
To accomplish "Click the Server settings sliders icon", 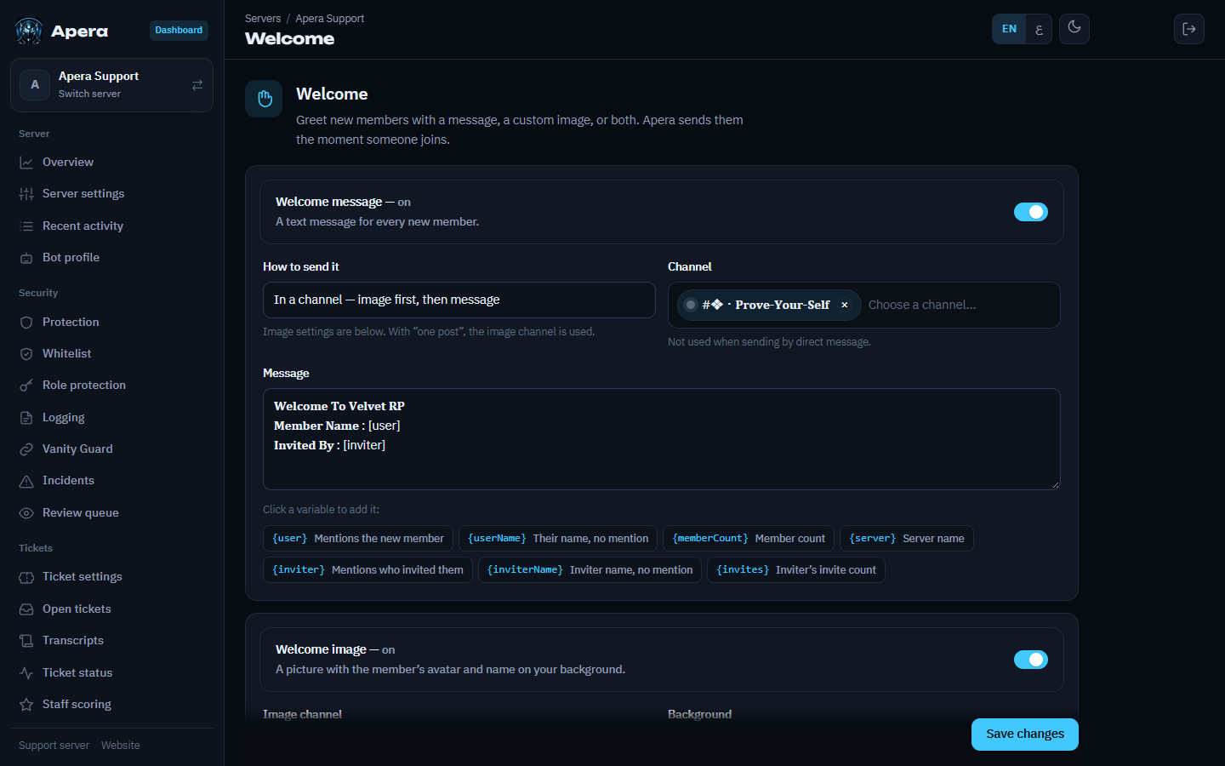I will [x=26, y=194].
